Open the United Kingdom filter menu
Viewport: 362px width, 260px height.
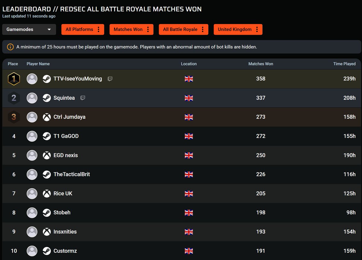point(238,30)
